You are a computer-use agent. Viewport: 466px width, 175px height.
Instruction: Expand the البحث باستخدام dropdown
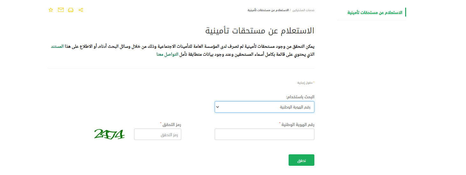pyautogui.click(x=264, y=107)
